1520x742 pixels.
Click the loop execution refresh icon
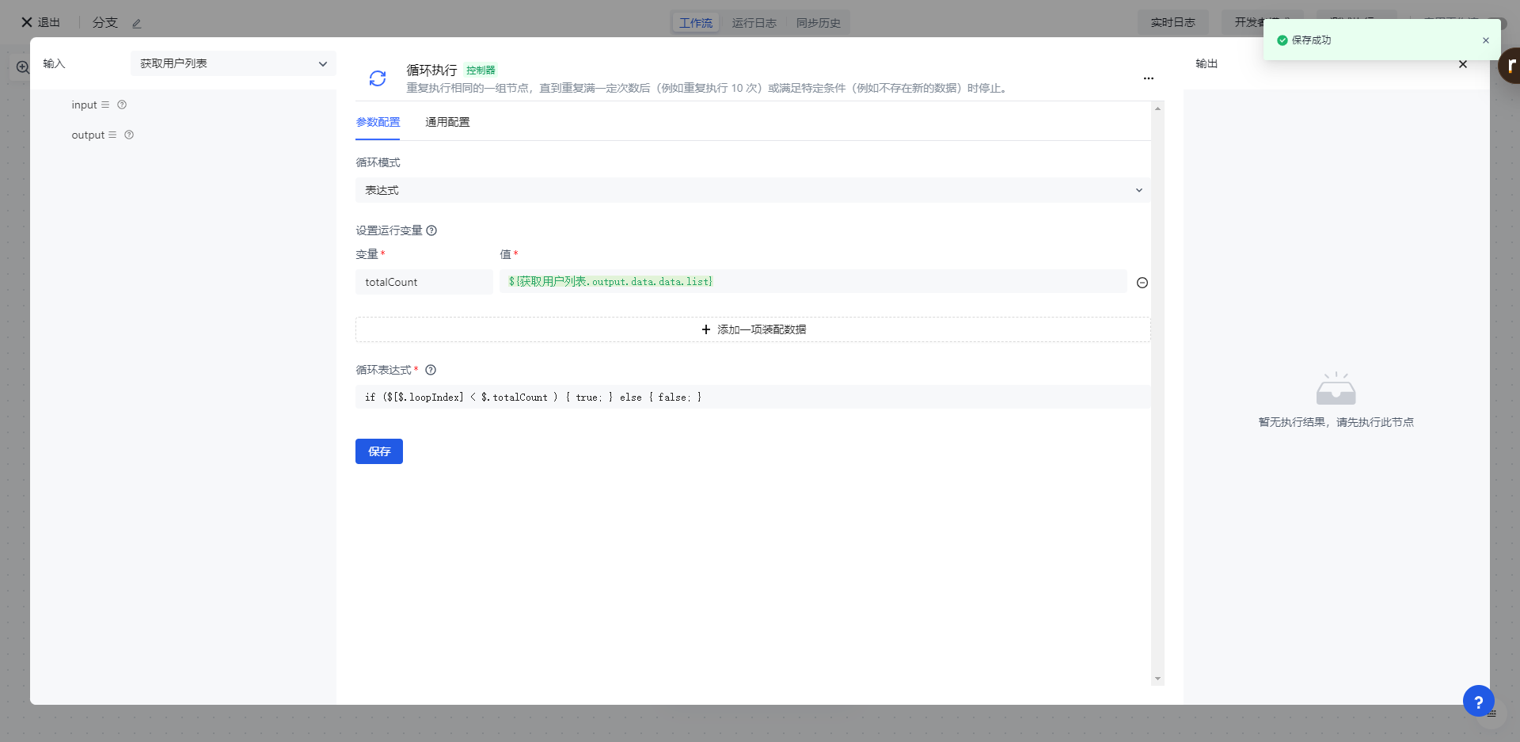click(378, 78)
